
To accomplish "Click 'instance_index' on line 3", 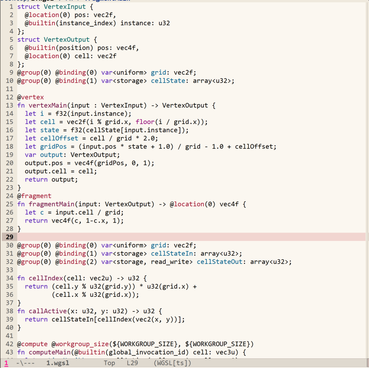I will pyautogui.click(x=86, y=23).
